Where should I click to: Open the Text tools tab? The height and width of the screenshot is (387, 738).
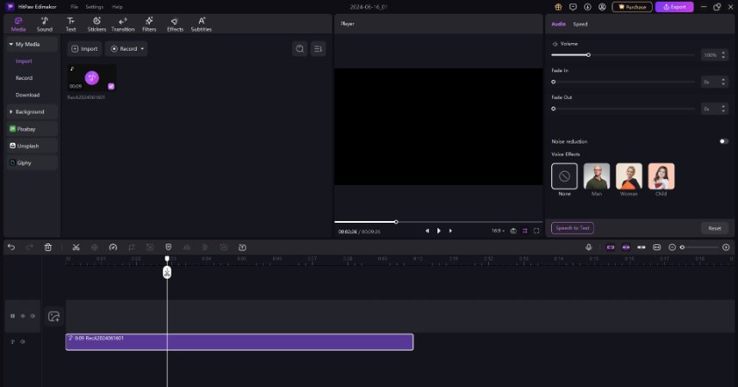[71, 24]
